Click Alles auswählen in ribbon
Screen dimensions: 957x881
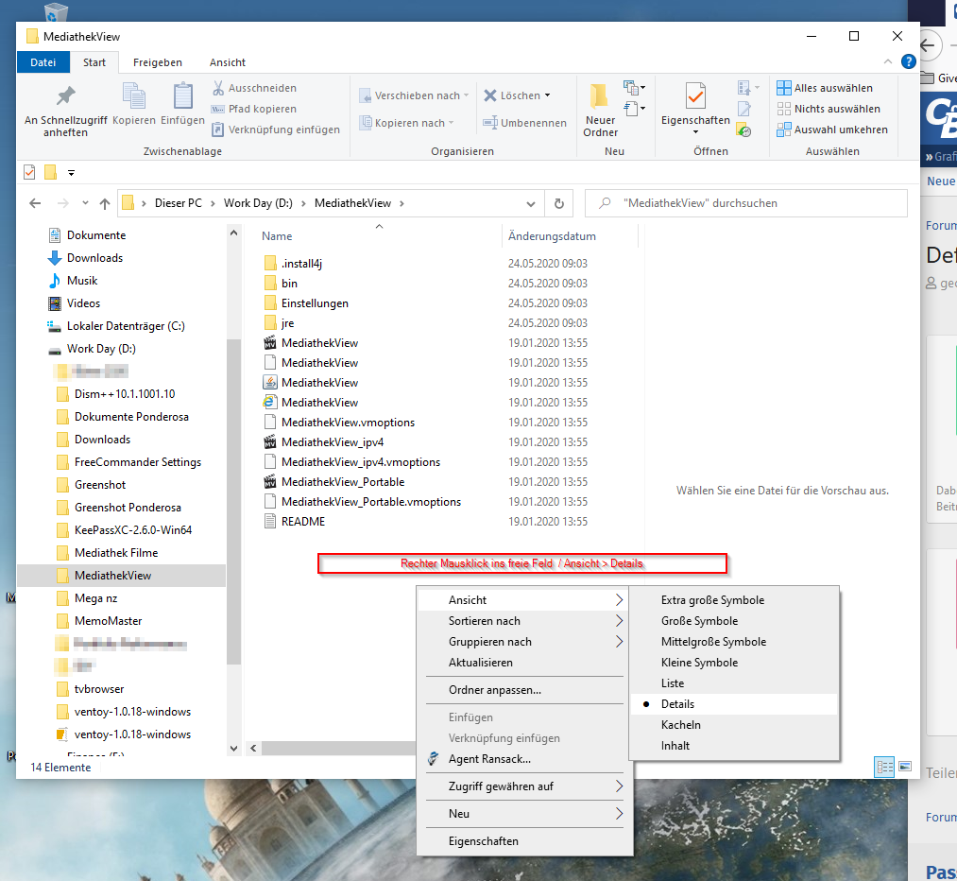click(825, 88)
